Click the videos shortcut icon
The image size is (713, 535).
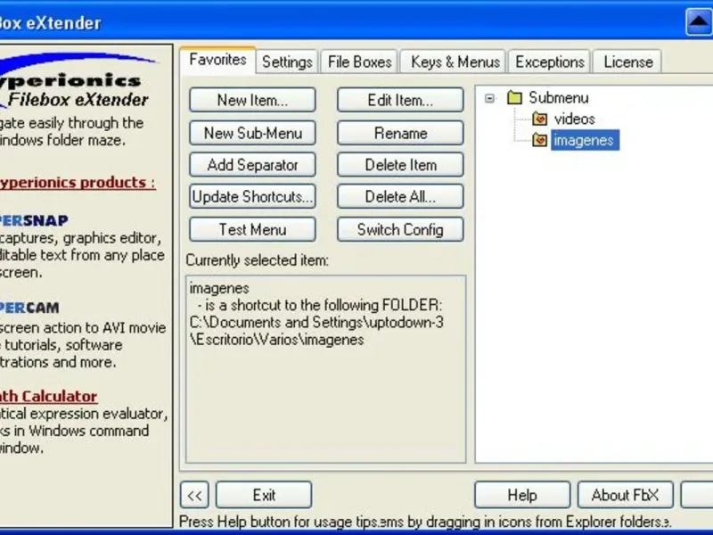click(x=540, y=119)
